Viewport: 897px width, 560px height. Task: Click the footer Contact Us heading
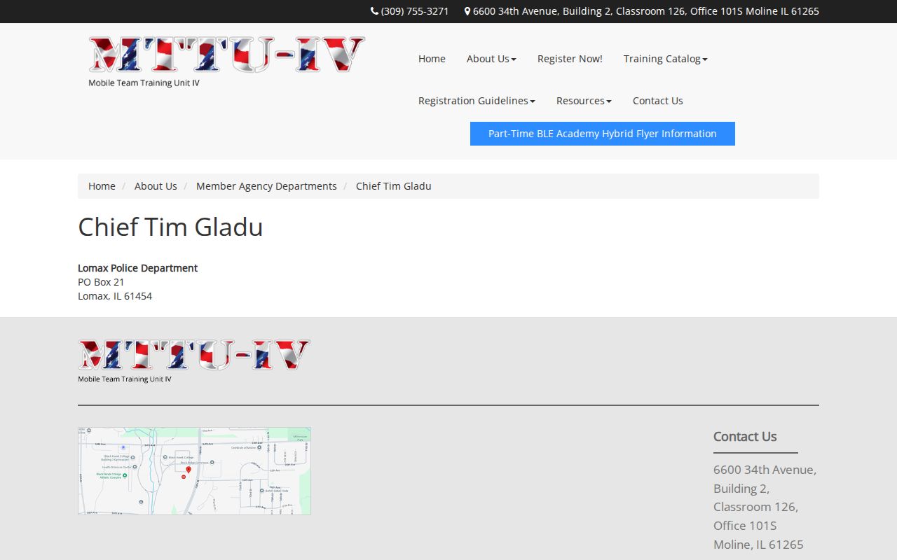745,437
